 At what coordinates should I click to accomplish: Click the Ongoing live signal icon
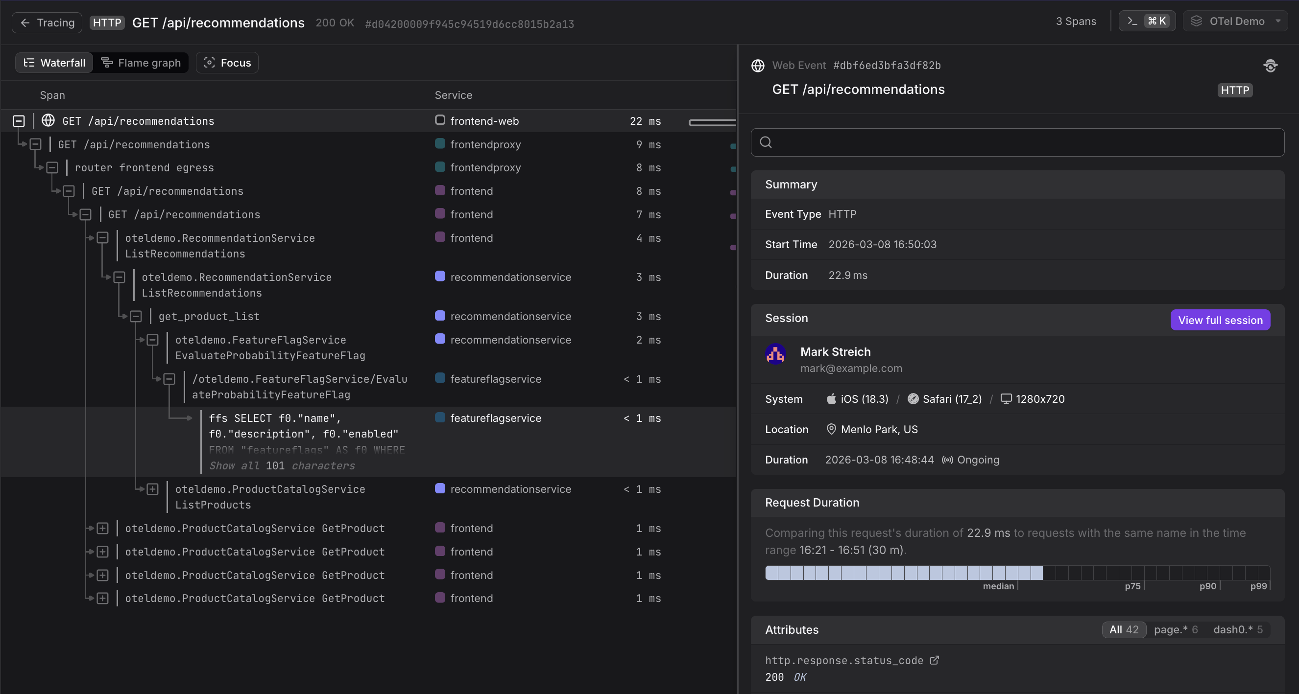947,460
